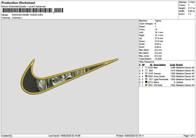Click stitch count 3213 in Black row
Viewport: 196px width, 138px height.
coord(150,82)
